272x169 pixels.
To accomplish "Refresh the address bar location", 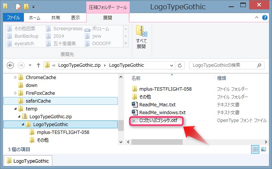I will (180, 65).
